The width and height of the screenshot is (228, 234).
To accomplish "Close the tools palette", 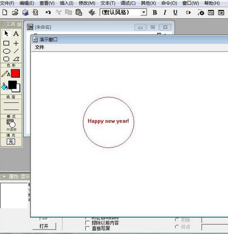I will [19, 24].
